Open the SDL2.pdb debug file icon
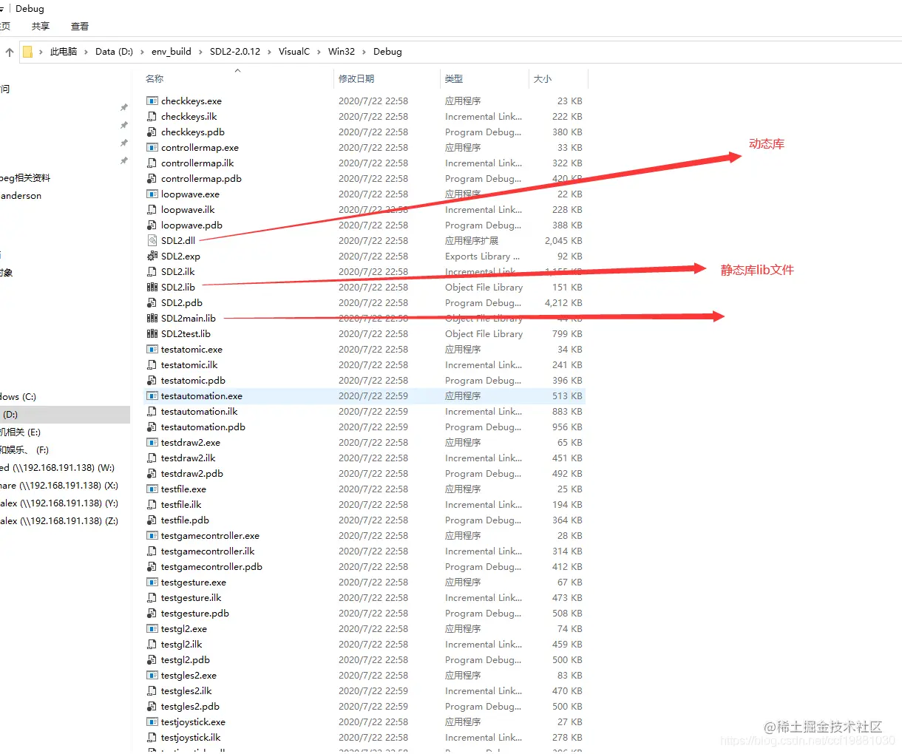902x754 pixels. point(153,302)
